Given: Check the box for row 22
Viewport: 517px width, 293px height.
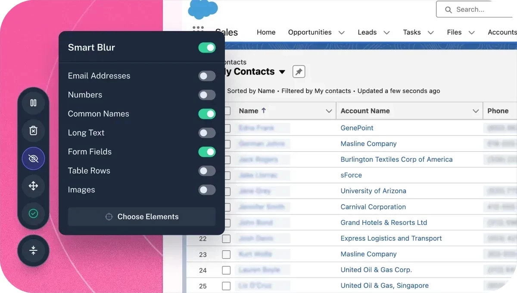Looking at the screenshot, I should 226,238.
